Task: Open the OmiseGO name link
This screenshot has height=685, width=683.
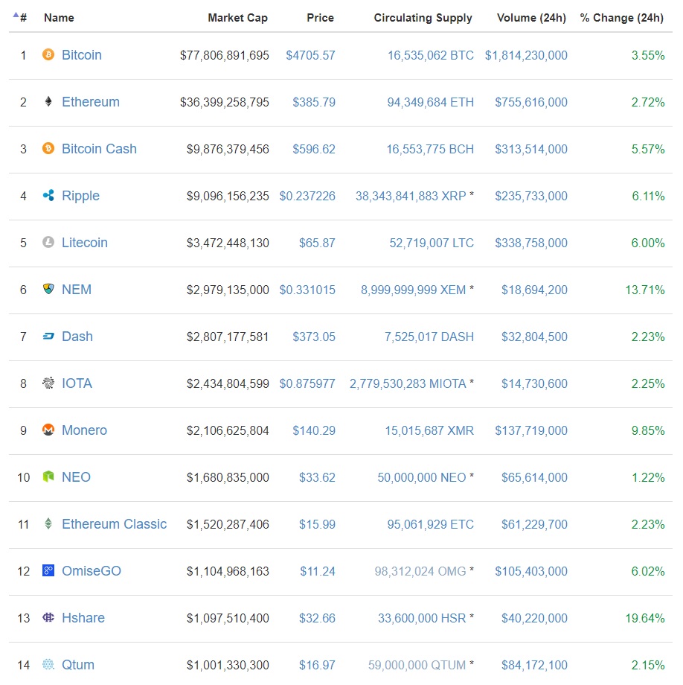Action: (x=92, y=571)
